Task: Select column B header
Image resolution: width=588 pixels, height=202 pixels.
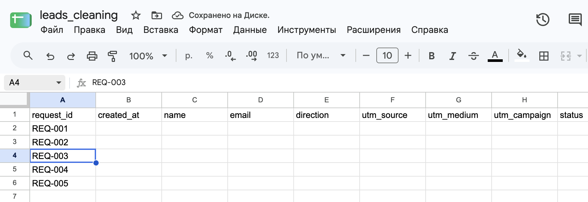Action: tap(129, 100)
